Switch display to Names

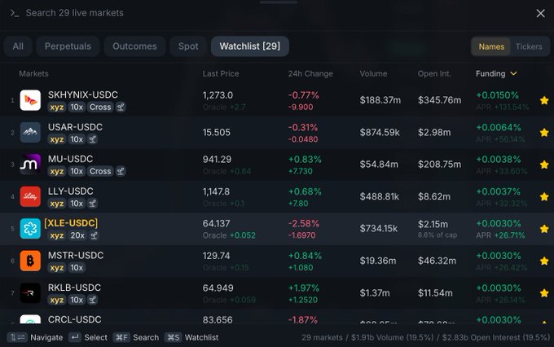pos(491,46)
